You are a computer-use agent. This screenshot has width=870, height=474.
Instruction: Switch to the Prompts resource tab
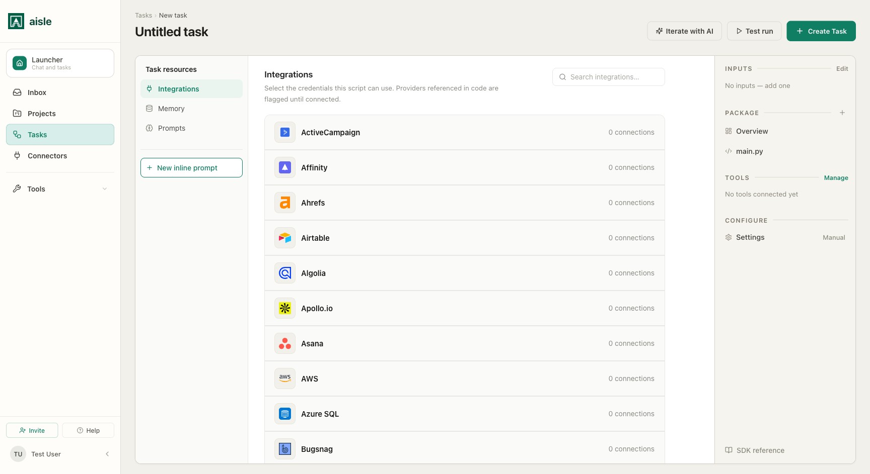coord(191,128)
